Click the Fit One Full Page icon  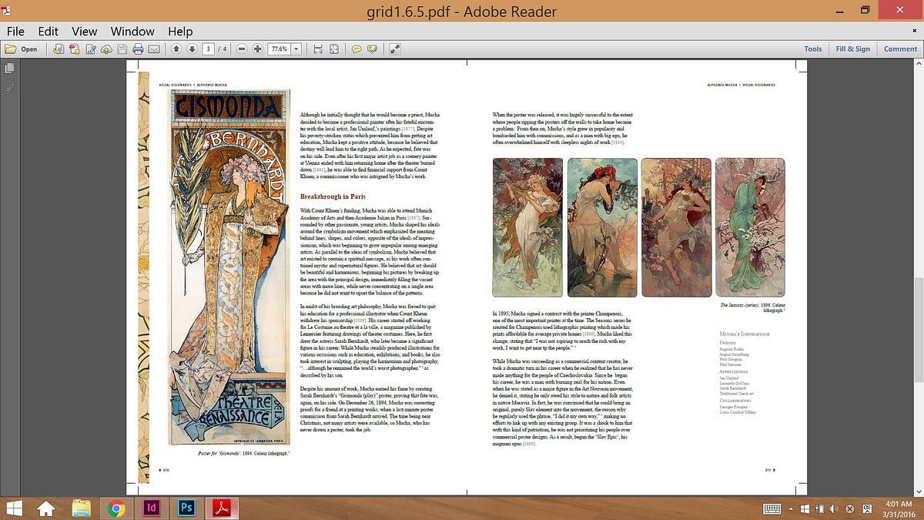click(334, 49)
